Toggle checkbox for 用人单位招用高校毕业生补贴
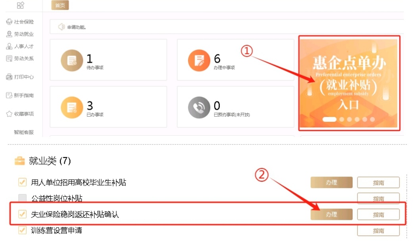This screenshot has width=413, height=244. (x=22, y=182)
